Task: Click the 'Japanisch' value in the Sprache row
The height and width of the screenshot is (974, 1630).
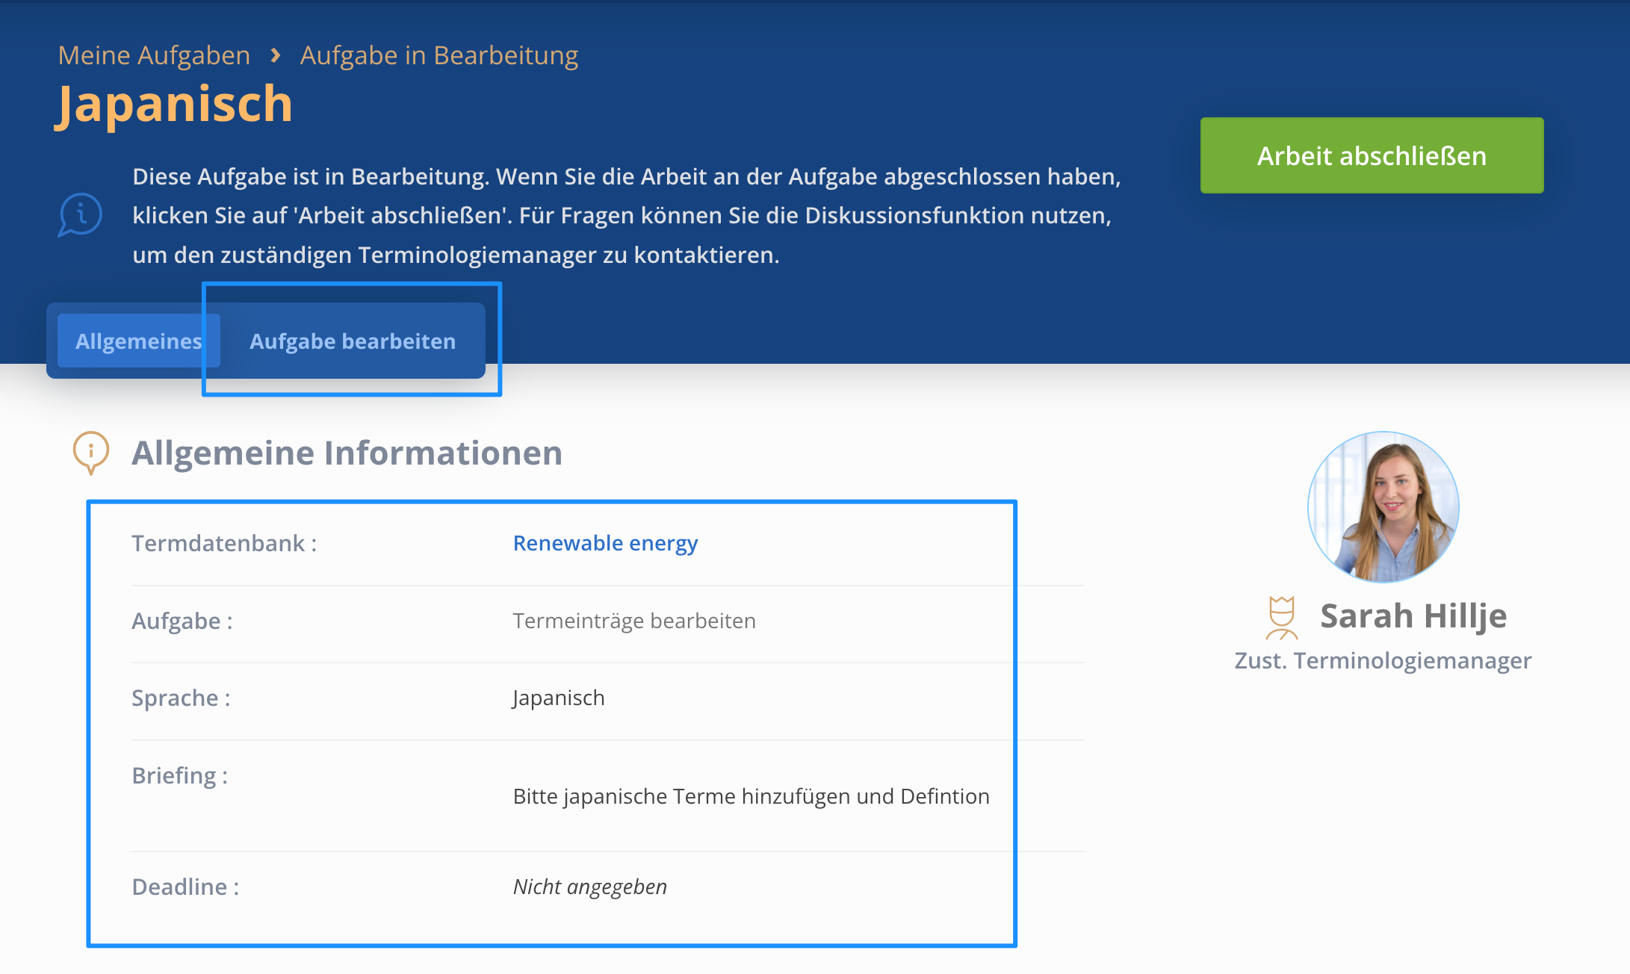Action: click(x=558, y=698)
